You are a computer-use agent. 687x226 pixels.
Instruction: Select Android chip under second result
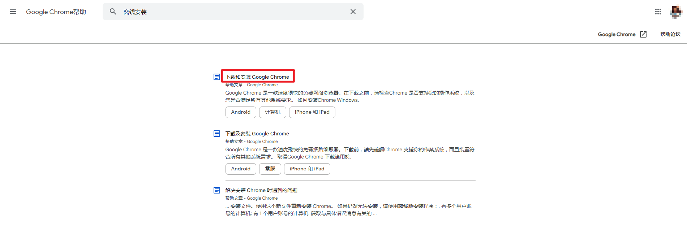pos(241,169)
